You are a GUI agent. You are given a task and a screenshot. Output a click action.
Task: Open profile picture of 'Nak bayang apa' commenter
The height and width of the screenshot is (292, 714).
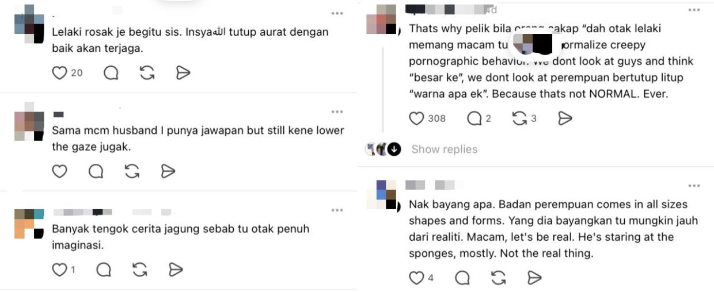point(386,195)
